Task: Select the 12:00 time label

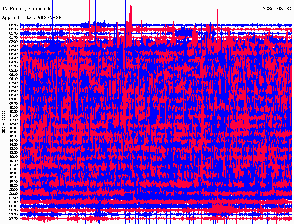Action: tap(13, 124)
